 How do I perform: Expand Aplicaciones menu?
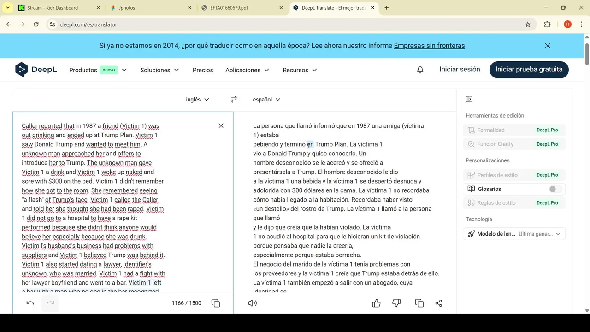tap(248, 70)
